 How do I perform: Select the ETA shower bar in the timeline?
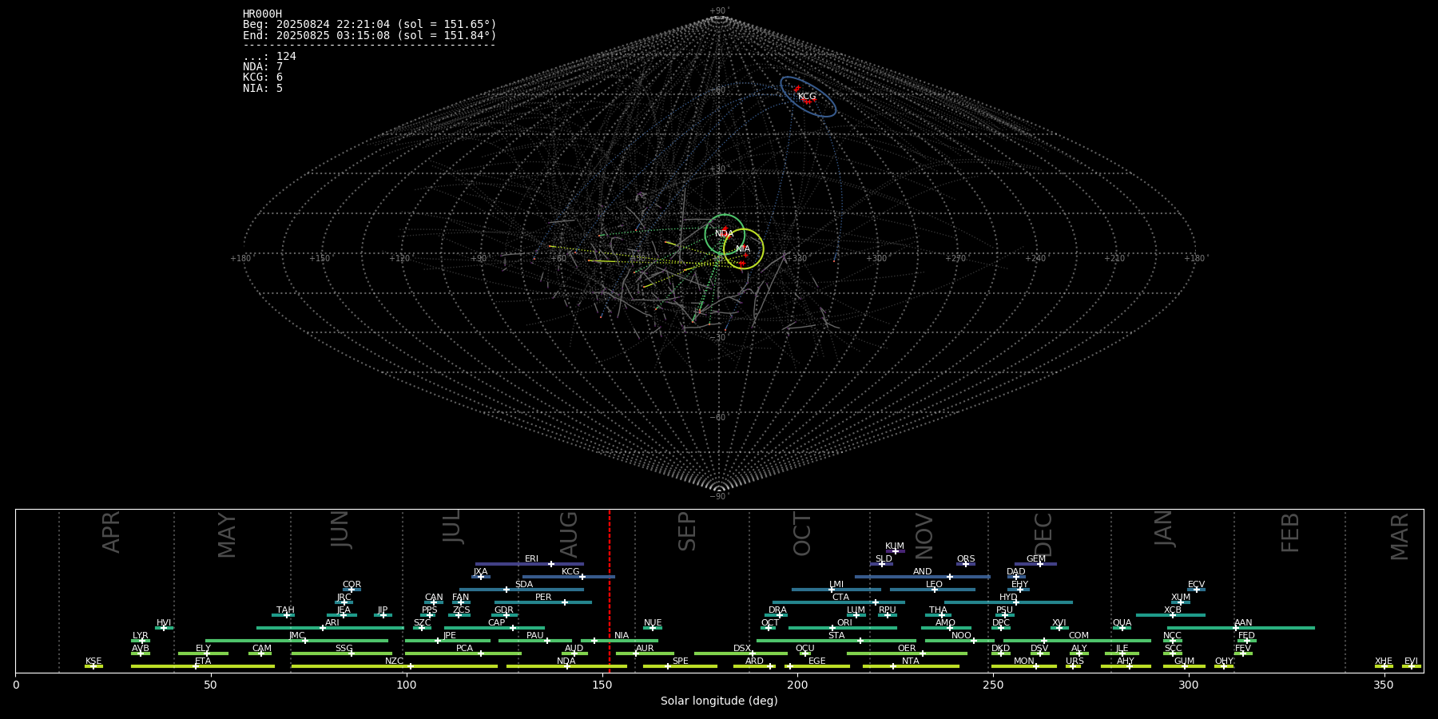click(x=203, y=666)
